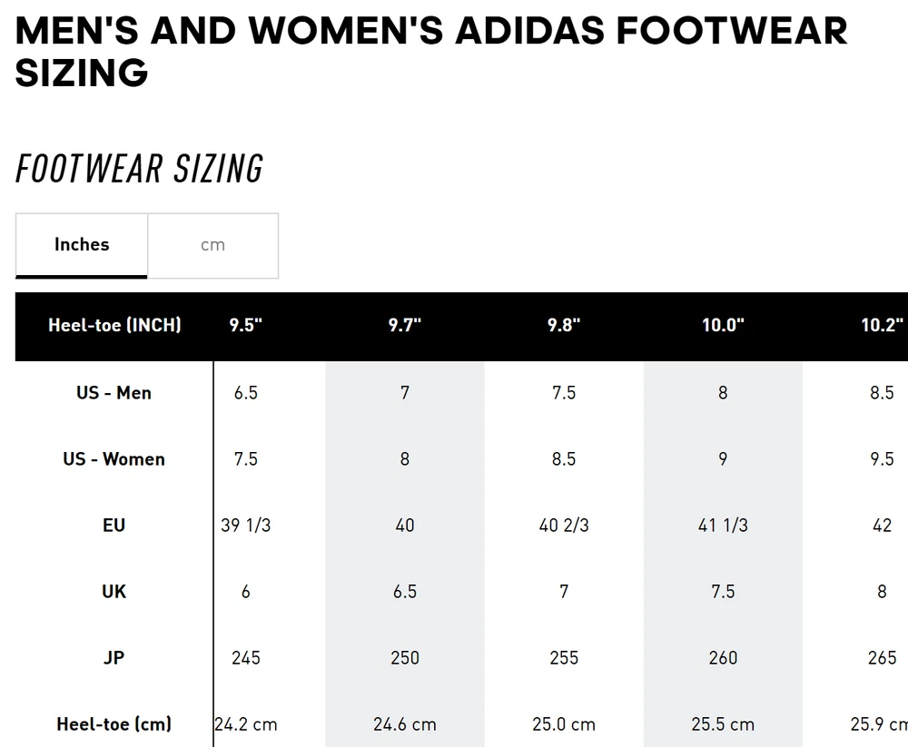908x747 pixels.
Task: Click EU size 40 2/3 cell
Action: [564, 526]
